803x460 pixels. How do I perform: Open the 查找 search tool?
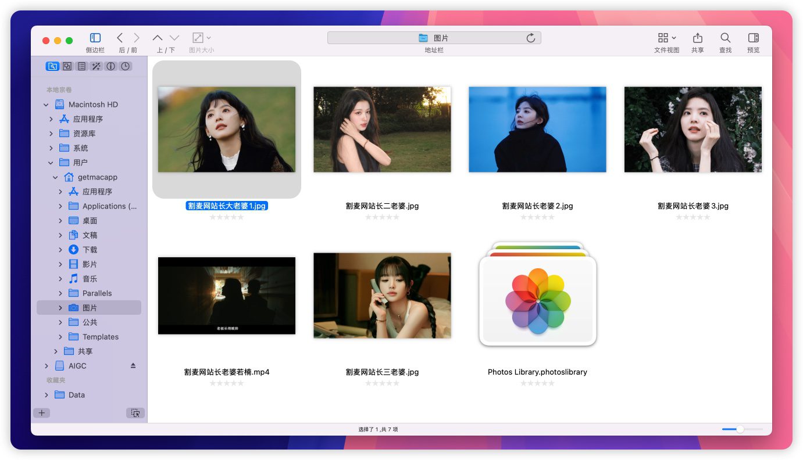725,38
